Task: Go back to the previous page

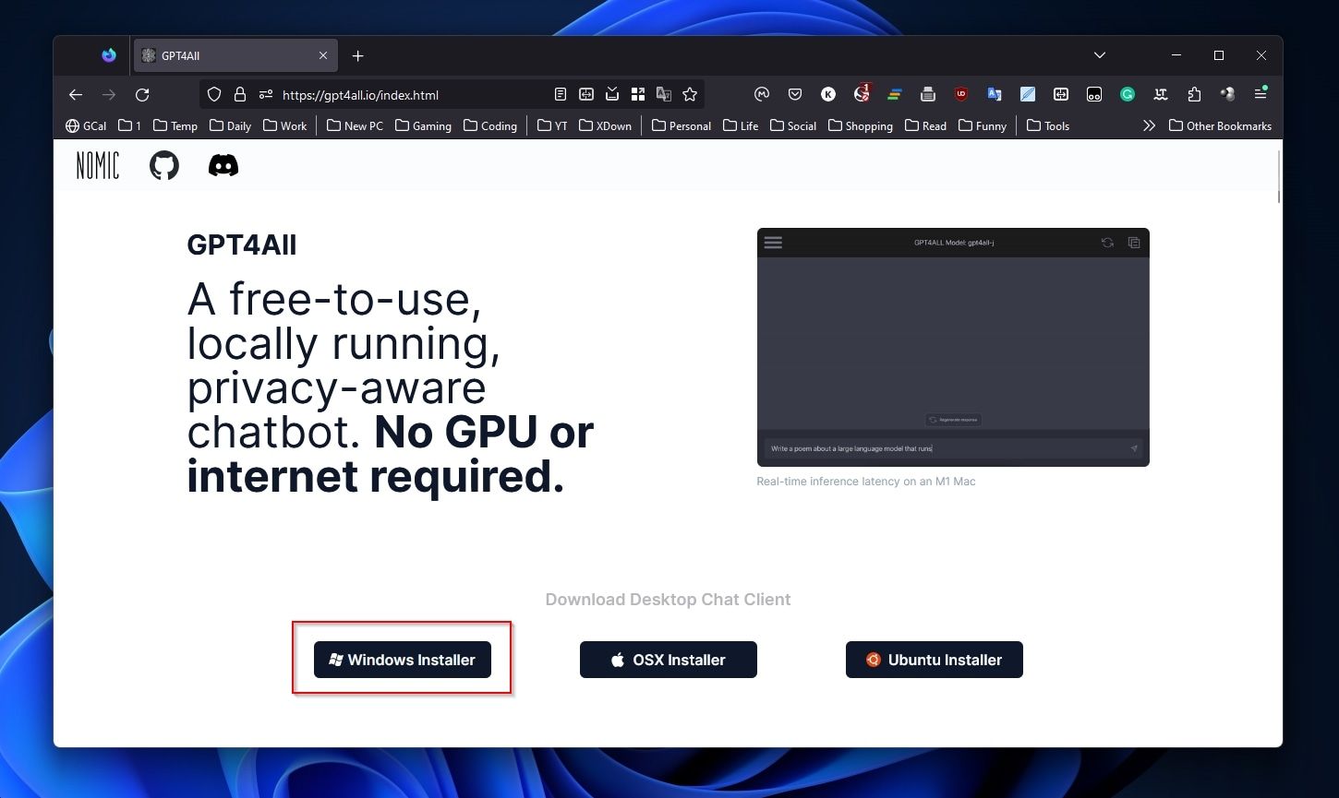Action: pos(76,94)
